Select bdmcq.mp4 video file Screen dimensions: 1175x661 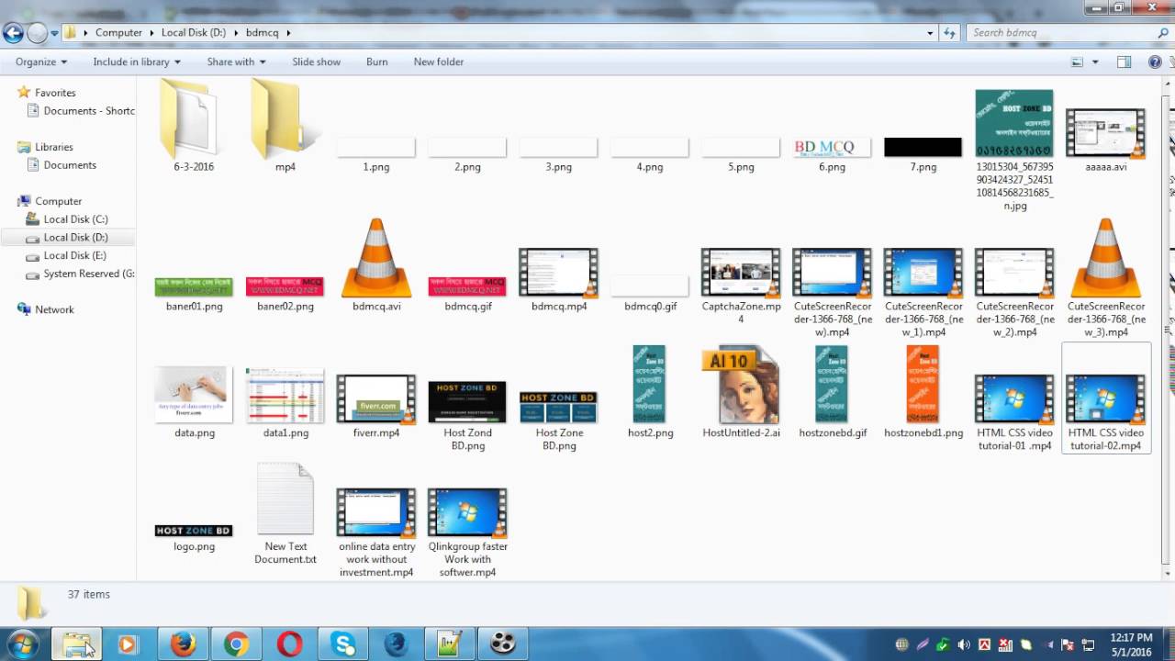pos(558,280)
